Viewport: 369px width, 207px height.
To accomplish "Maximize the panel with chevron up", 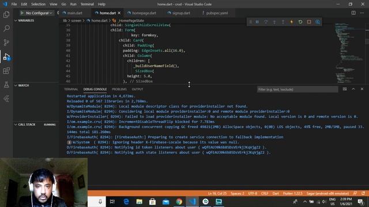I will pyautogui.click(x=353, y=89).
